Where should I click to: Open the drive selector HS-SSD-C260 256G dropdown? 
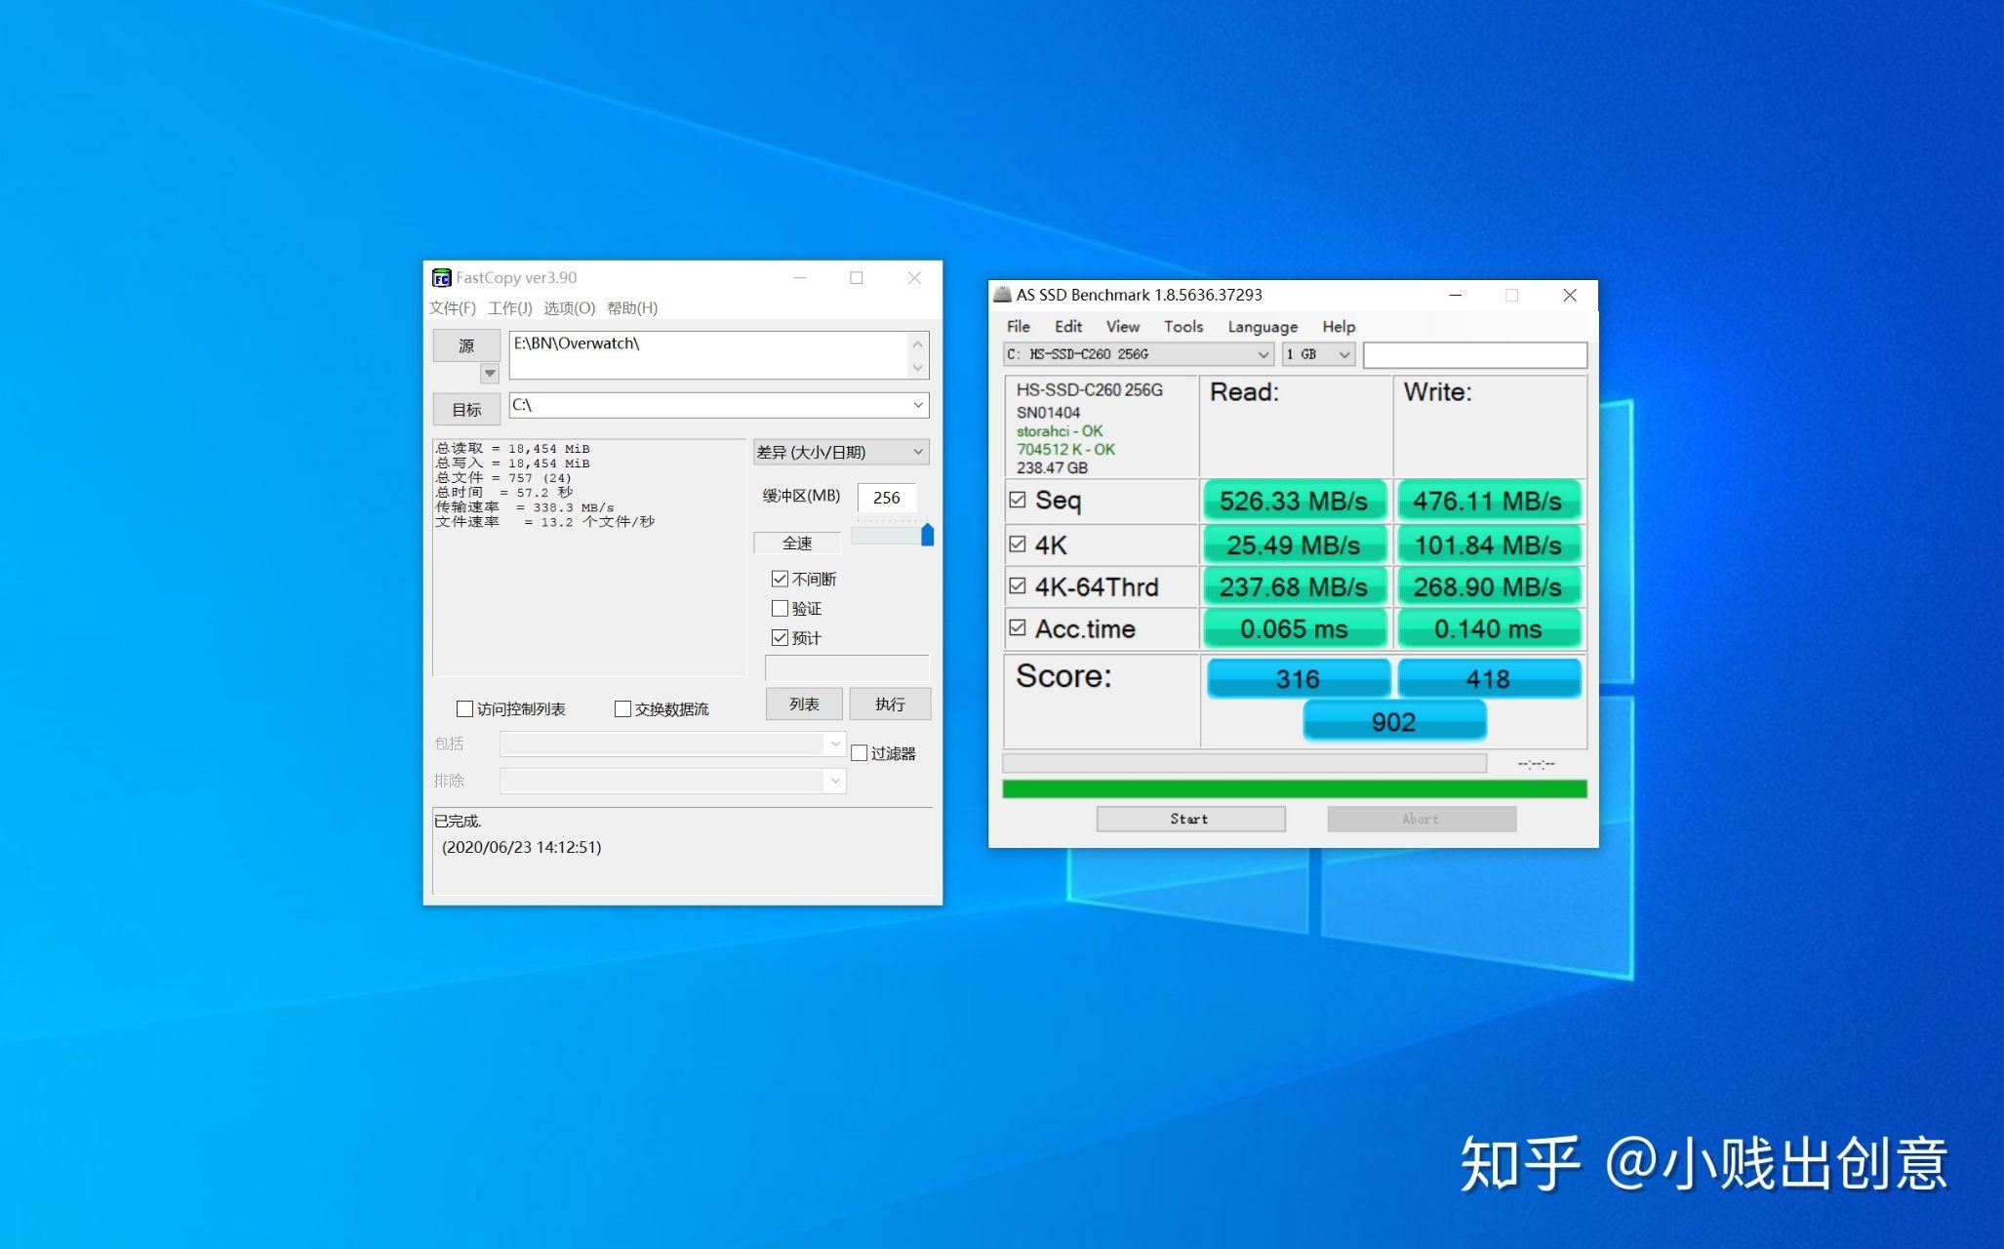pos(1139,354)
